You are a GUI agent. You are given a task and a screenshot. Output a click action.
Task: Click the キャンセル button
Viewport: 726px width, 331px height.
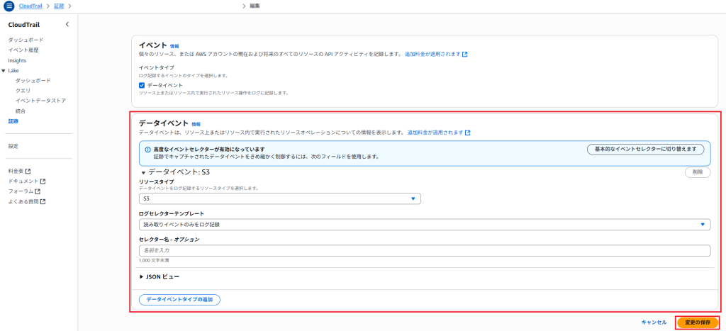(654, 322)
